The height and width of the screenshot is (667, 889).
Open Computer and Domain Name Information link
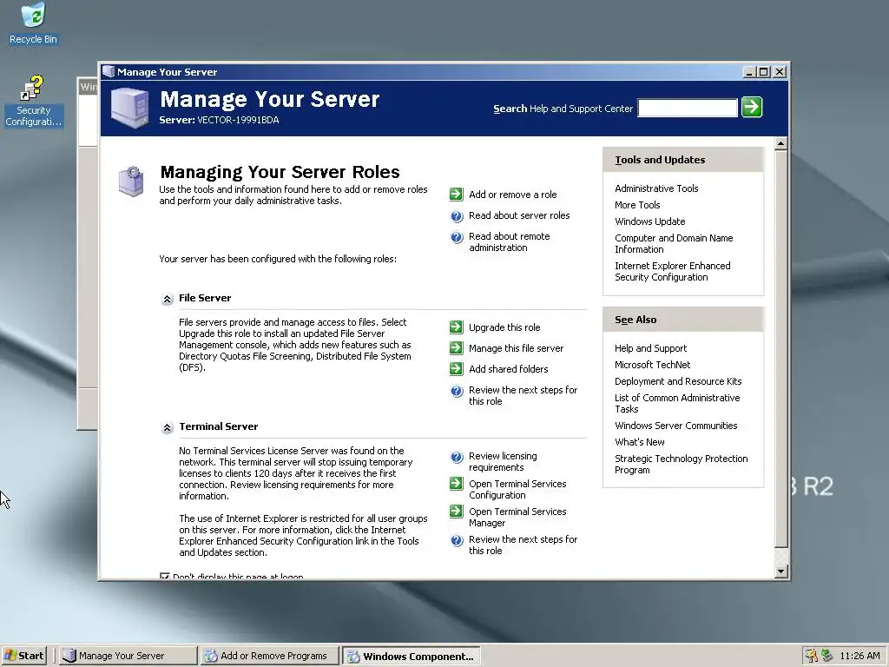coord(674,243)
